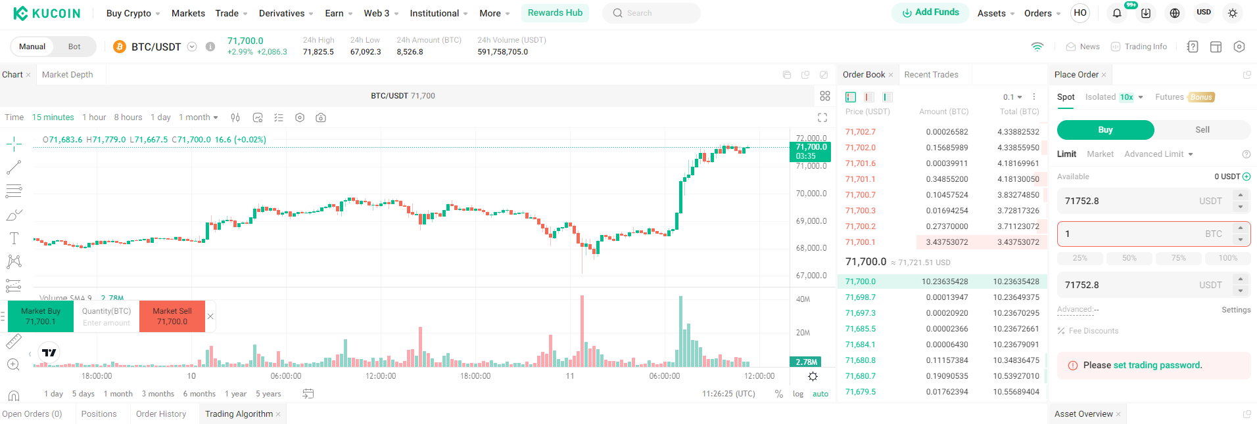The image size is (1257, 424).
Task: Open layout panel icon in header
Action: point(1216,47)
